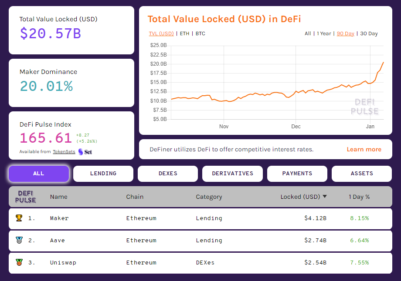Screen dimensions: 401x281
Task: Open the Uniswap project name
Action: coord(63,263)
